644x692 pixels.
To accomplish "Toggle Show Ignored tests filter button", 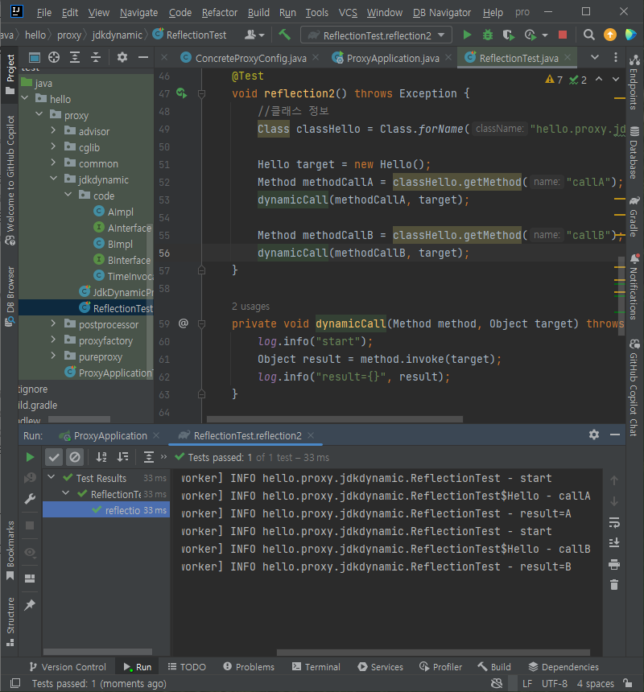I will (x=75, y=457).
